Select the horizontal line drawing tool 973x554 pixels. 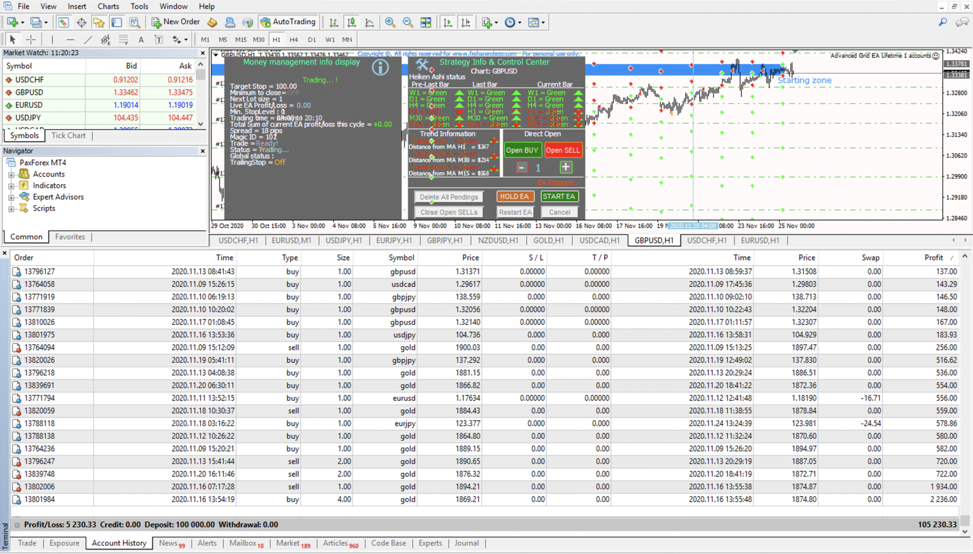coord(70,39)
